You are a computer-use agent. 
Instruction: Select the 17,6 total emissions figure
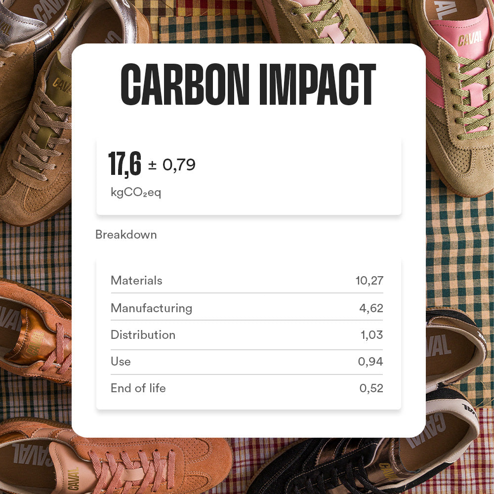coord(124,165)
